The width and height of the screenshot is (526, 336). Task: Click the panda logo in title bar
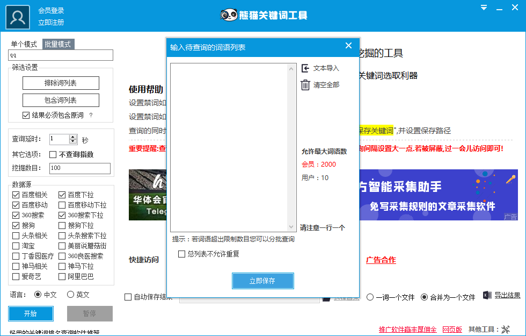click(229, 15)
